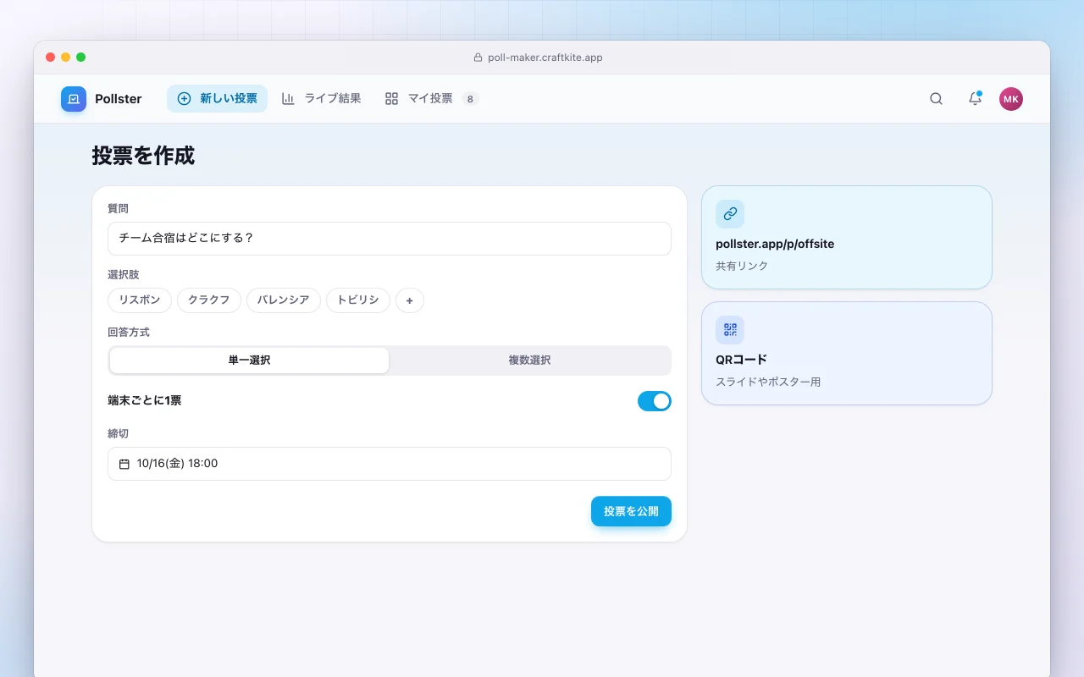
Task: Click the Pollster brand name
Action: pyautogui.click(x=119, y=99)
